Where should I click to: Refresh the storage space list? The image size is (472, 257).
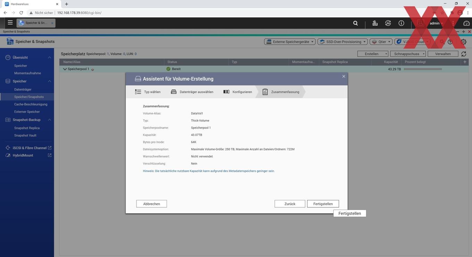(464, 54)
